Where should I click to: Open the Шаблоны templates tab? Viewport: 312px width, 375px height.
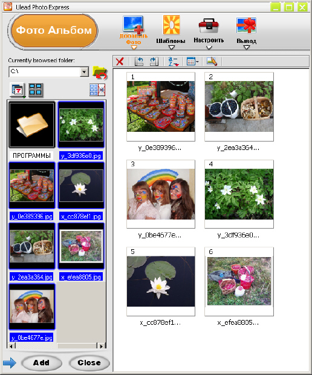(x=171, y=32)
